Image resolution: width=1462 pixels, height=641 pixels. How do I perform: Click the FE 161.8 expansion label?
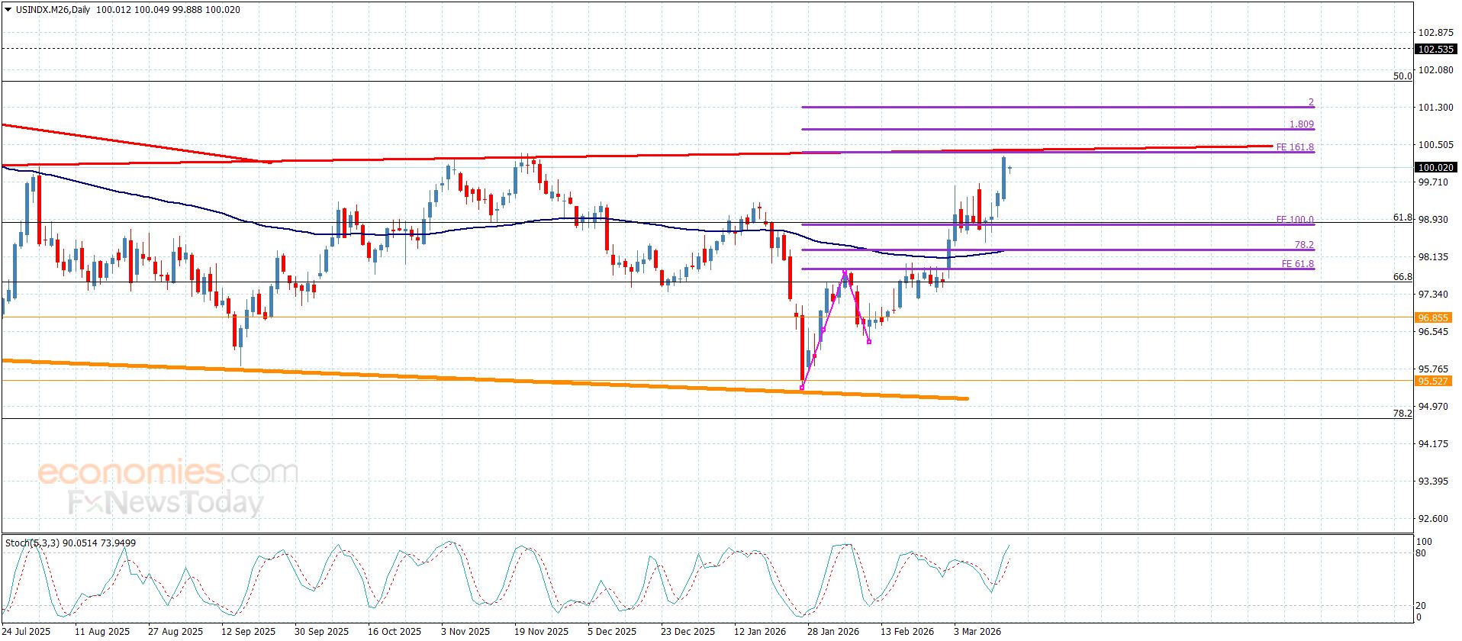pos(1295,147)
